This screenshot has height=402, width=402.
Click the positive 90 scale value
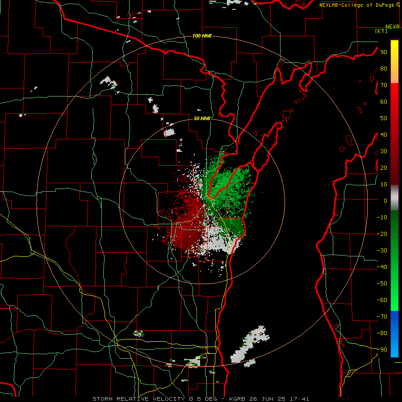[x=384, y=52]
